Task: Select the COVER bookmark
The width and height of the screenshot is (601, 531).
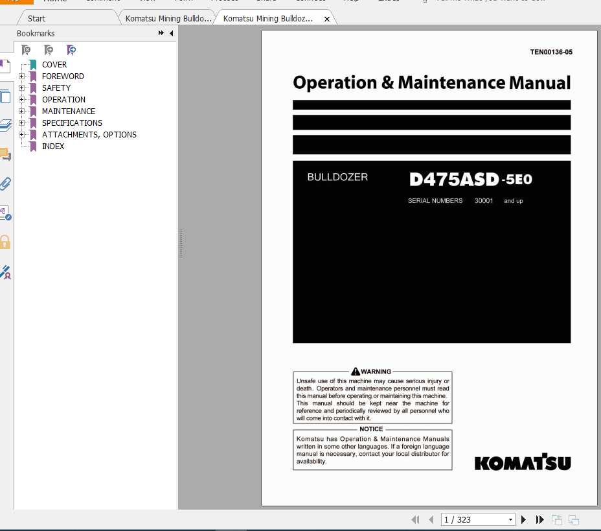Action: click(54, 64)
